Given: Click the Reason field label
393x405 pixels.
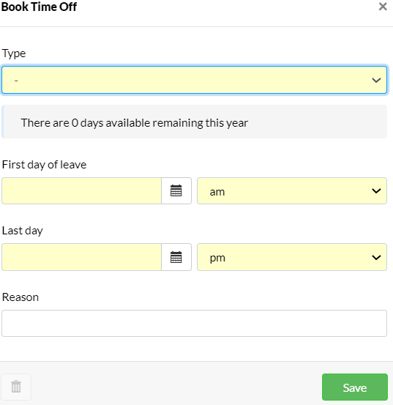Looking at the screenshot, I should tap(20, 297).
